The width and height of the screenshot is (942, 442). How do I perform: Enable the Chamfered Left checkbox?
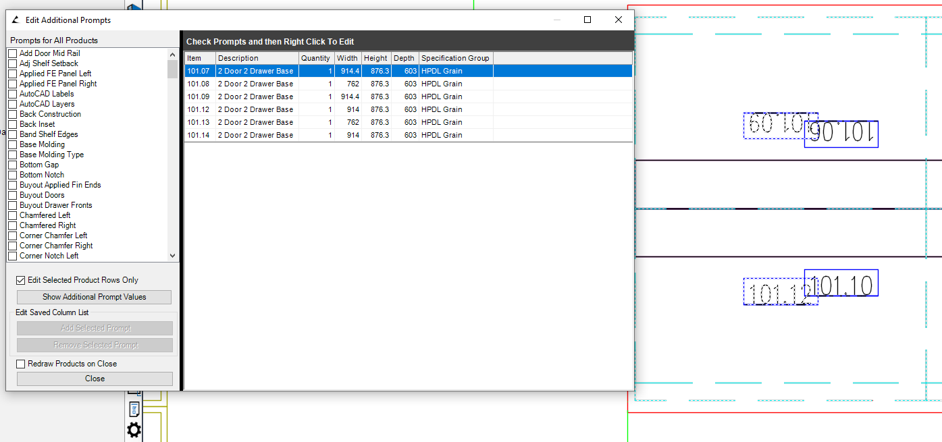12,215
